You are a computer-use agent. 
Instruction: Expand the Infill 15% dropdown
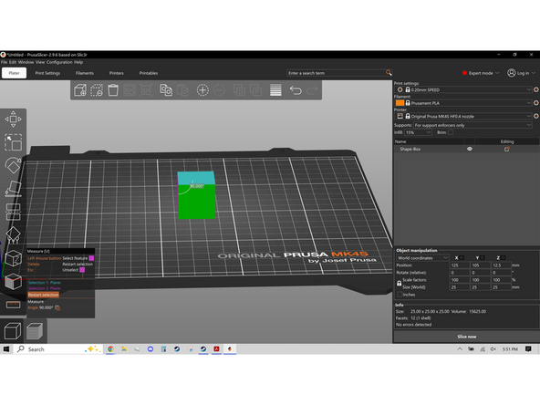[418, 132]
